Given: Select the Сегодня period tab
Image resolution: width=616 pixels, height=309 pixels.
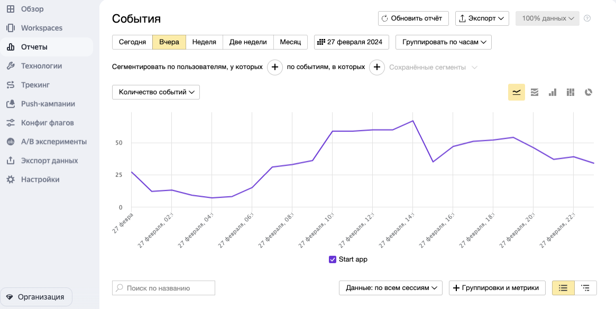Looking at the screenshot, I should pos(132,42).
